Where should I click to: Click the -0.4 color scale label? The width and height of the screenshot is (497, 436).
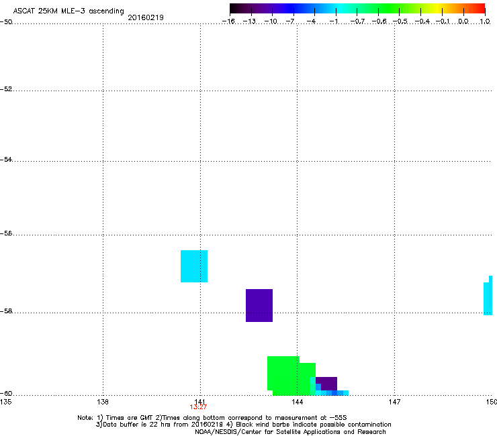422,21
